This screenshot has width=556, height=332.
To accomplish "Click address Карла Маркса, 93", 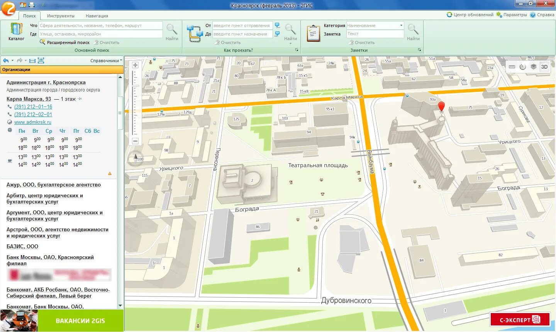I will click(x=29, y=99).
